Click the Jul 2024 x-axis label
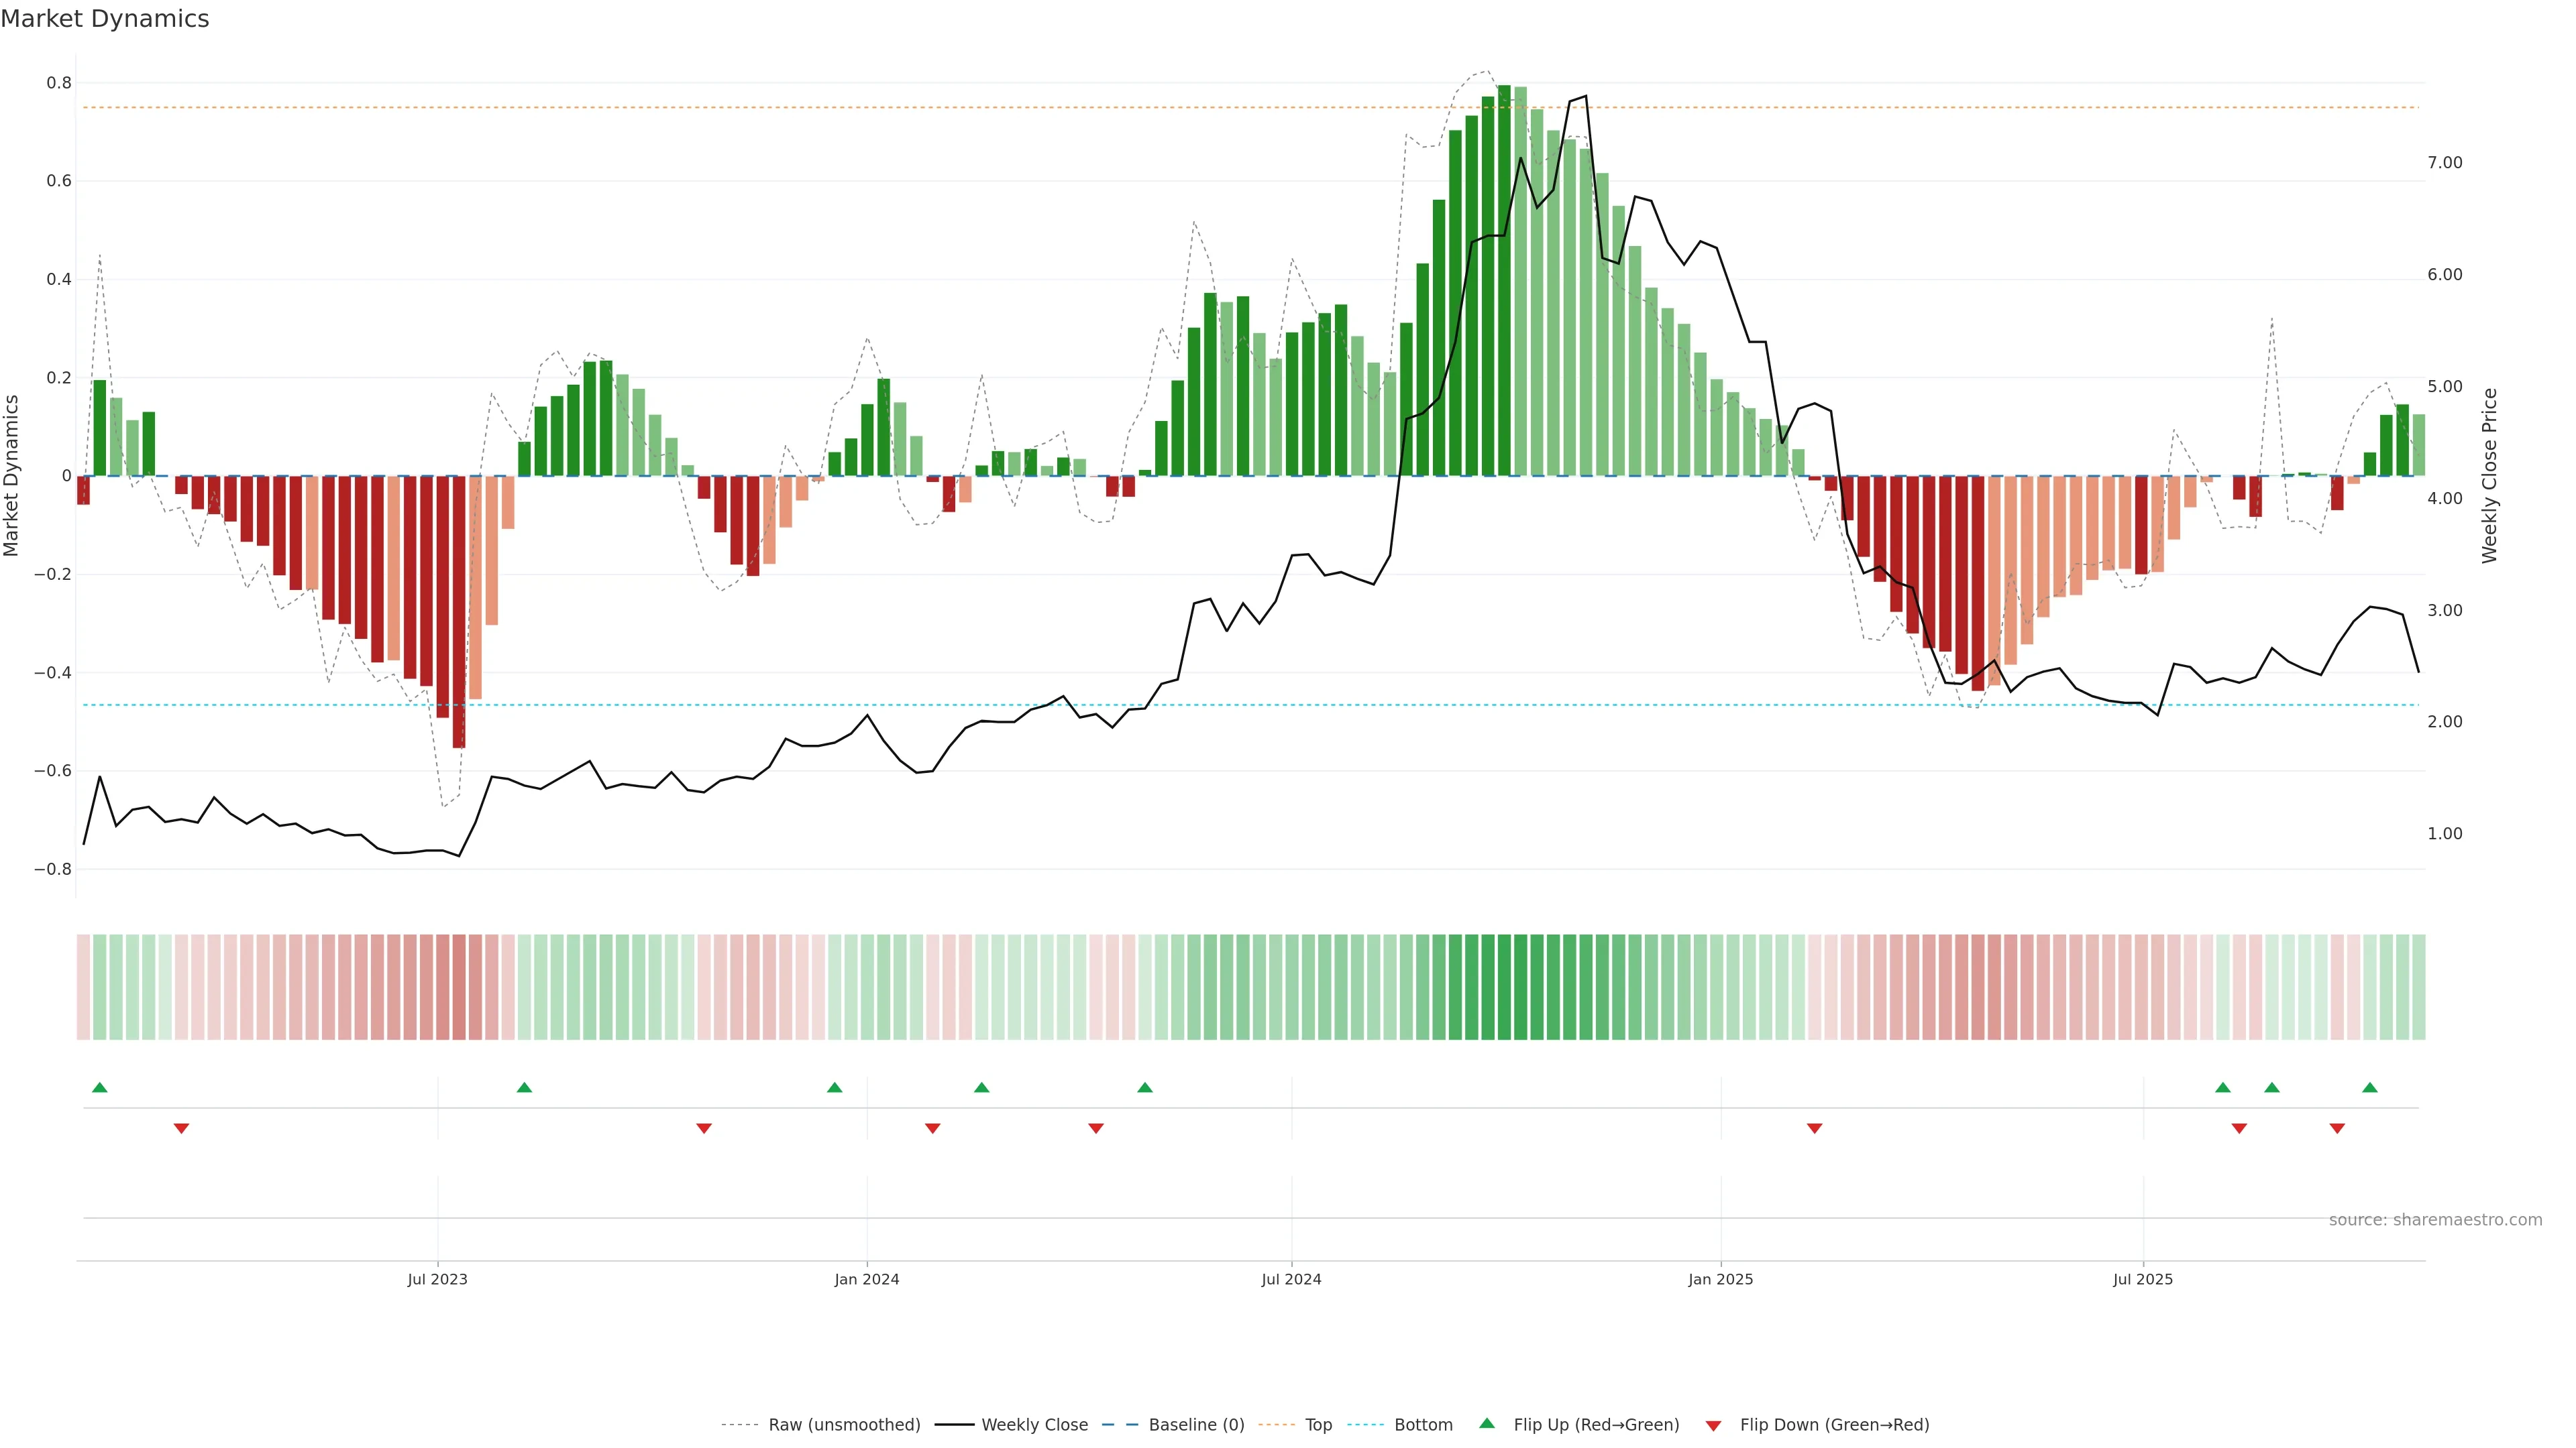 [x=1291, y=1279]
